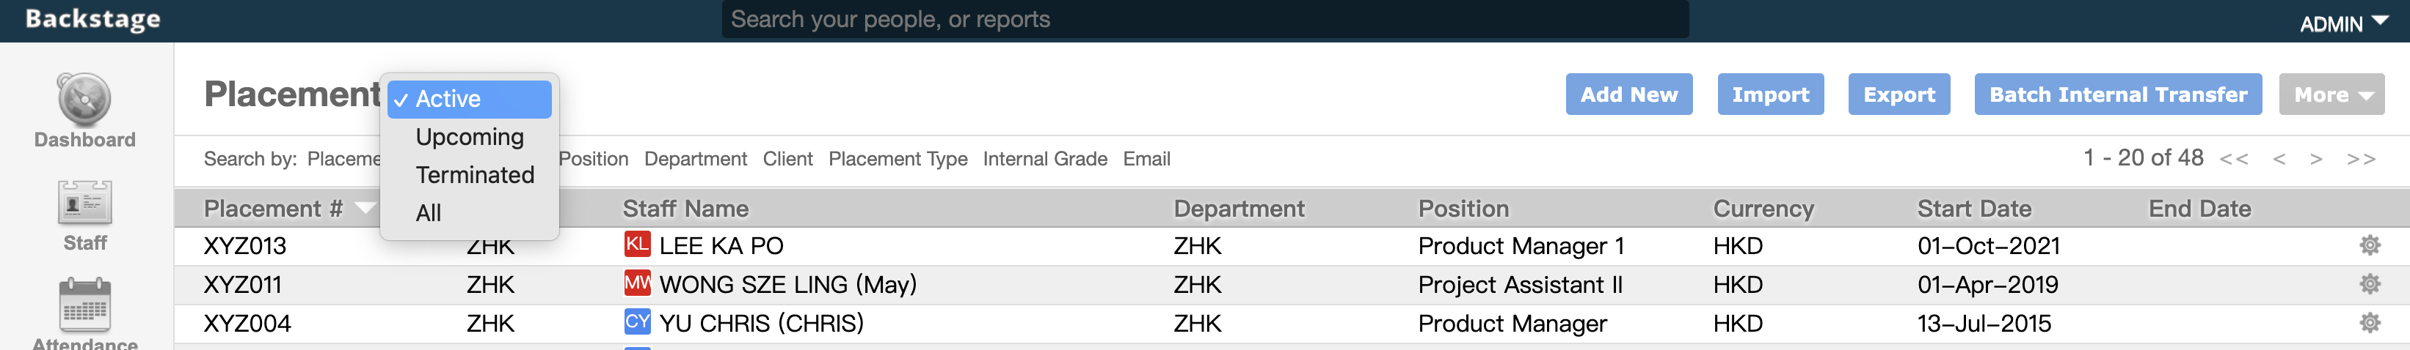Click the Add New button

click(1629, 94)
